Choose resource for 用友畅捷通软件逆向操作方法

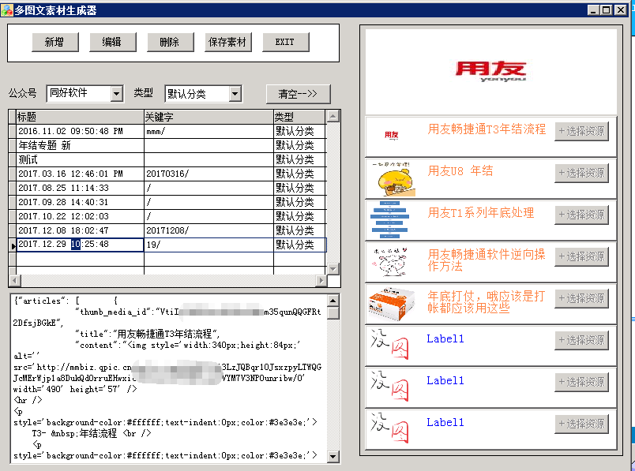[x=581, y=256]
